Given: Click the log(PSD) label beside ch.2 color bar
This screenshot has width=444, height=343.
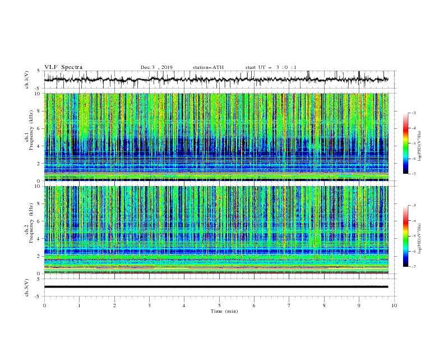Looking at the screenshot, I should [x=420, y=239].
